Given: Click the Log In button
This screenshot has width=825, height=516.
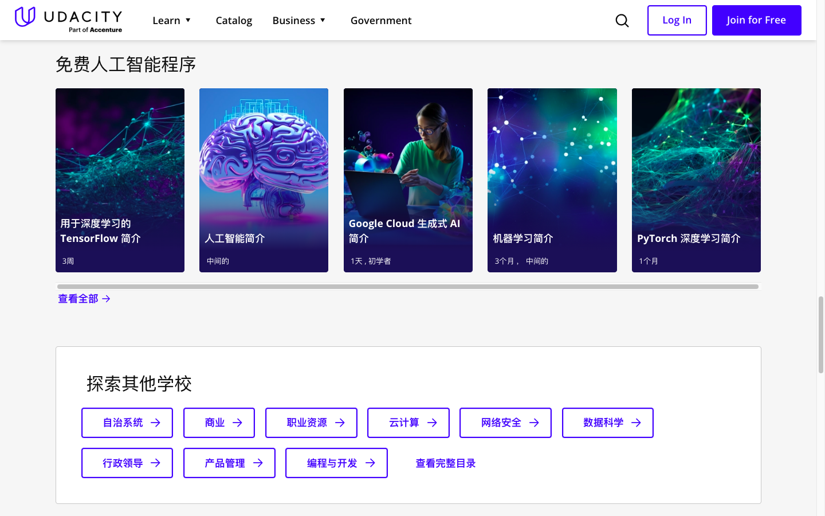Looking at the screenshot, I should point(677,20).
